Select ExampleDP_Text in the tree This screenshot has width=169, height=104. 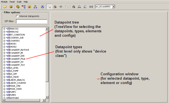click(x=17, y=65)
